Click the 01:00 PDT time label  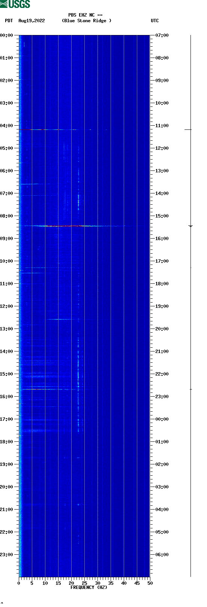(x=6, y=58)
